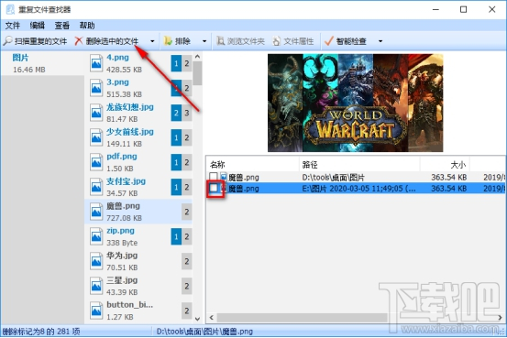The width and height of the screenshot is (507, 338).
Task: Click the 名称 column header
Action: coord(253,165)
